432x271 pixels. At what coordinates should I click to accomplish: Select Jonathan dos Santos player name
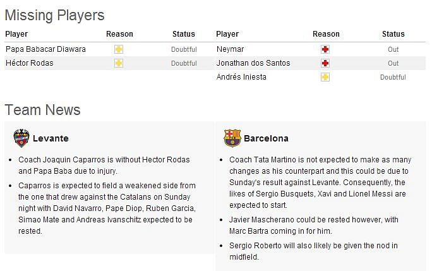point(253,63)
